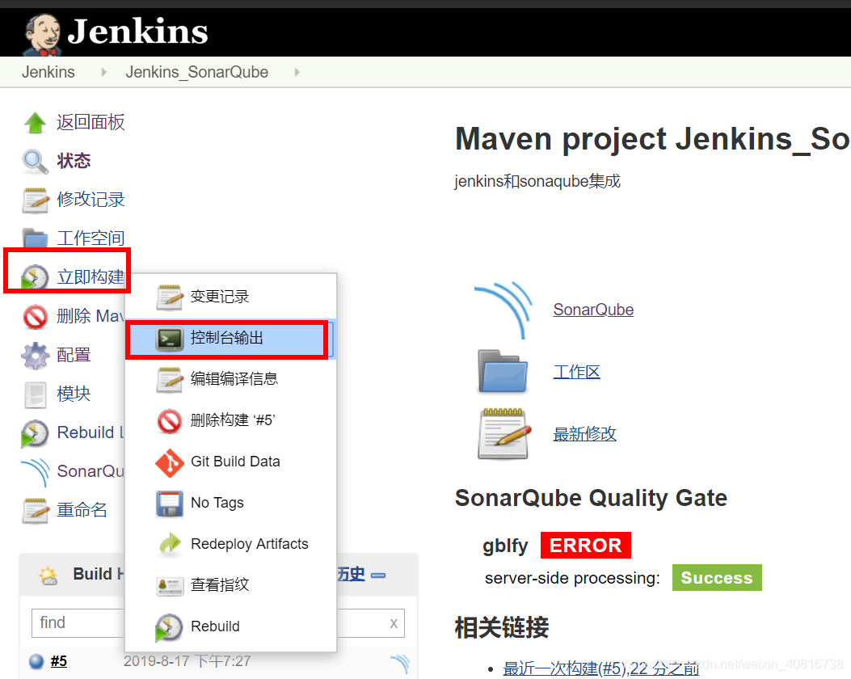Click the document icon next to 模块
The width and height of the screenshot is (851, 679).
[36, 394]
